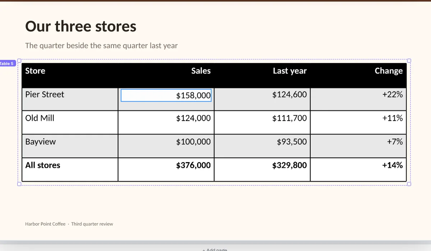Select the $93,500 cell
The height and width of the screenshot is (251, 431).
point(262,146)
